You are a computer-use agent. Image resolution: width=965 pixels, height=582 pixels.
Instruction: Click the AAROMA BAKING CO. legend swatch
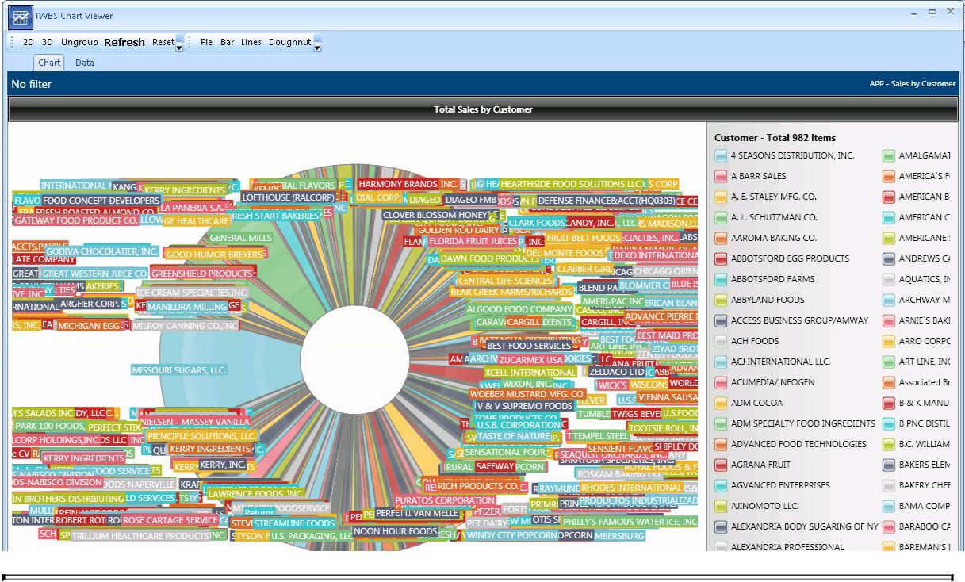pyautogui.click(x=721, y=238)
